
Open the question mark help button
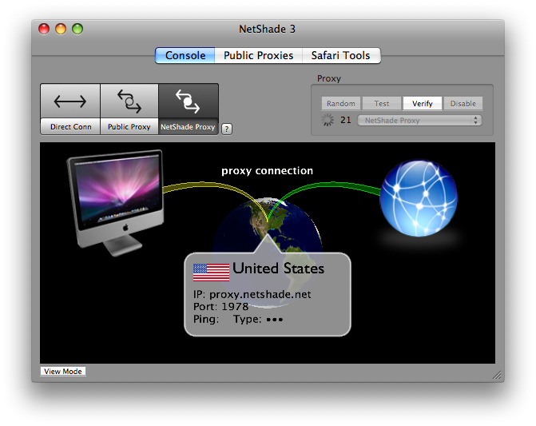227,129
